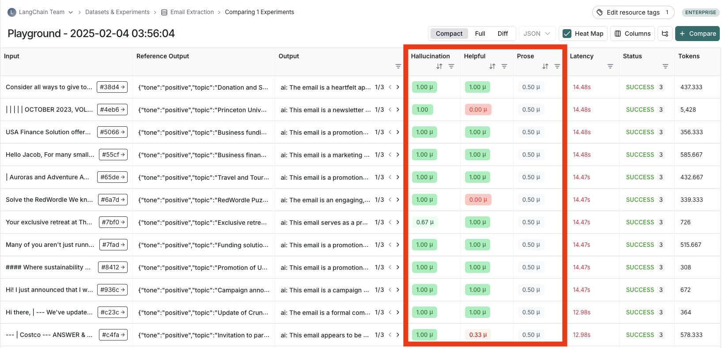This screenshot has height=348, width=722.
Task: Expand the LangChain Team workspace dropdown
Action: 71,12
